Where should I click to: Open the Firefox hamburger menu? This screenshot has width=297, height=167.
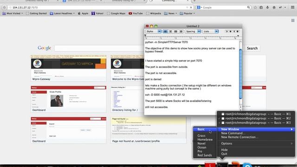pyautogui.click(x=293, y=7)
